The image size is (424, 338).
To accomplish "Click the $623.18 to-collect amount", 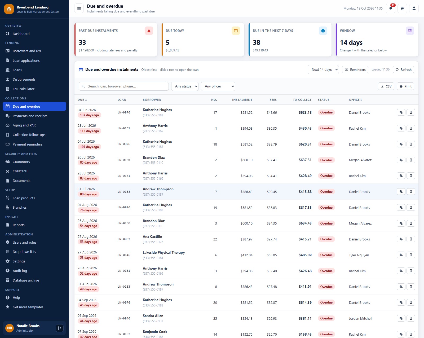I will click(x=305, y=112).
